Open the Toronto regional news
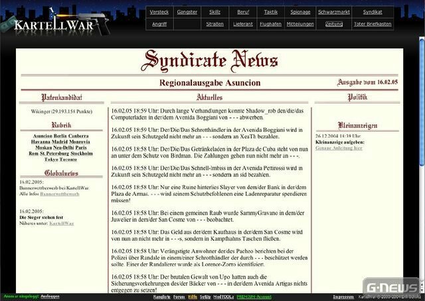The image size is (425, 301). point(68,159)
